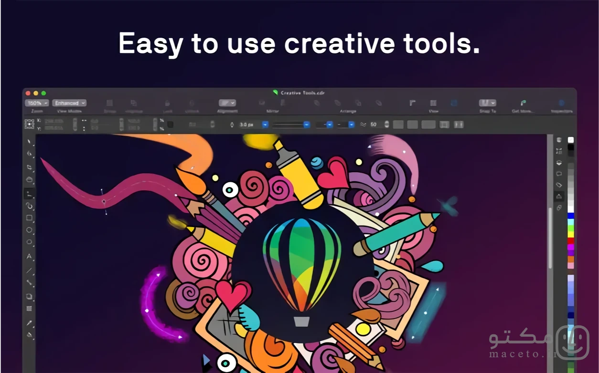Select the Eyedropper tool

click(x=30, y=323)
